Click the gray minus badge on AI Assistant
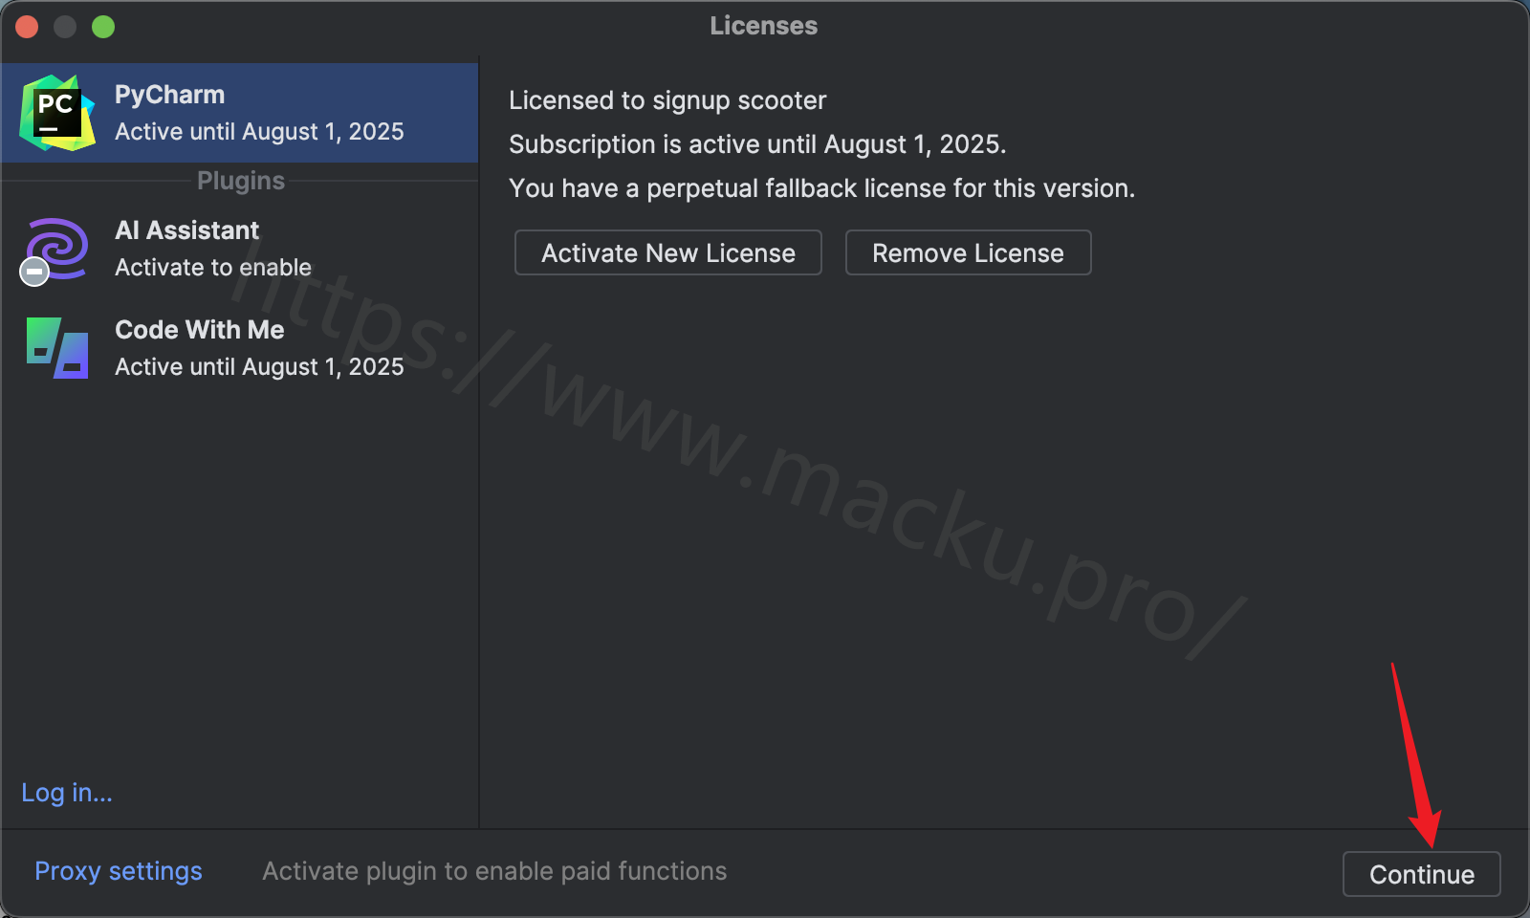 [34, 272]
